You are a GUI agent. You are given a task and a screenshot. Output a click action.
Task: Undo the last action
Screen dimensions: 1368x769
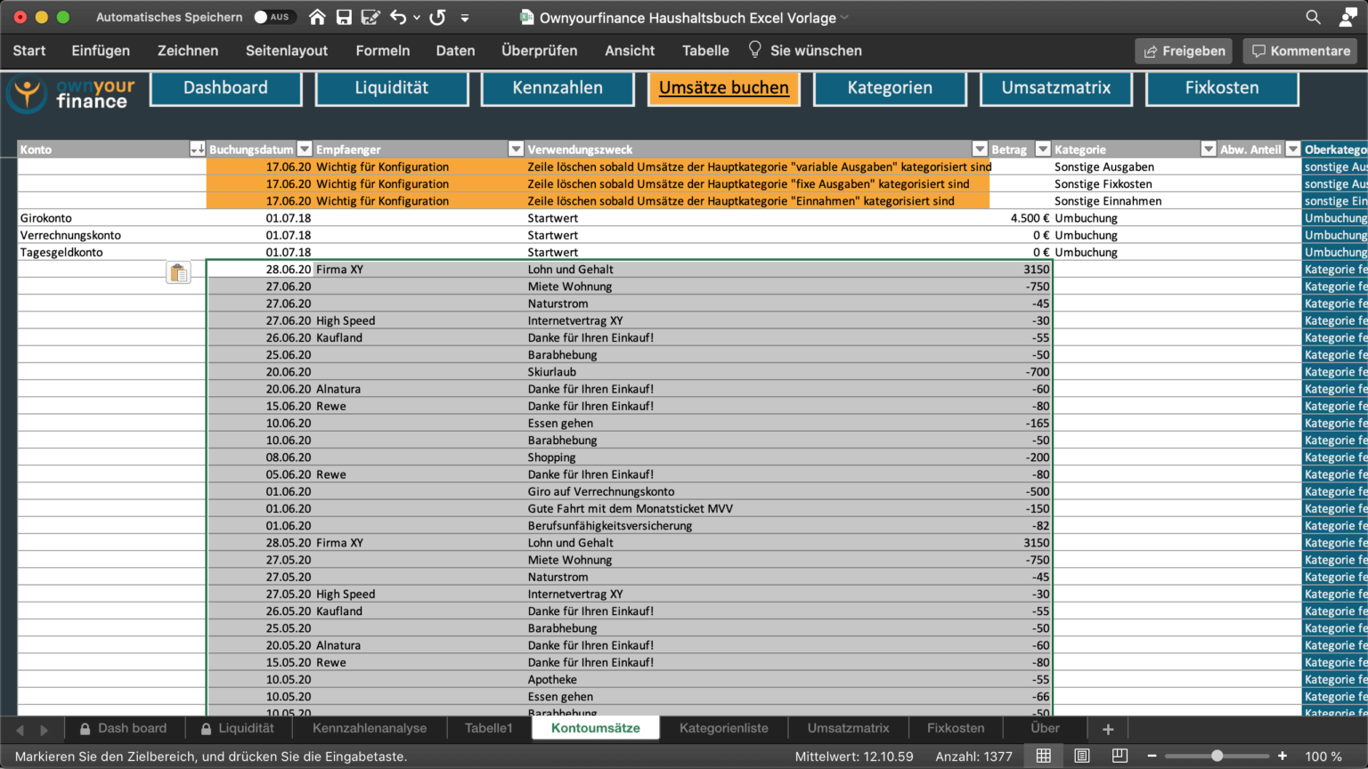[398, 17]
